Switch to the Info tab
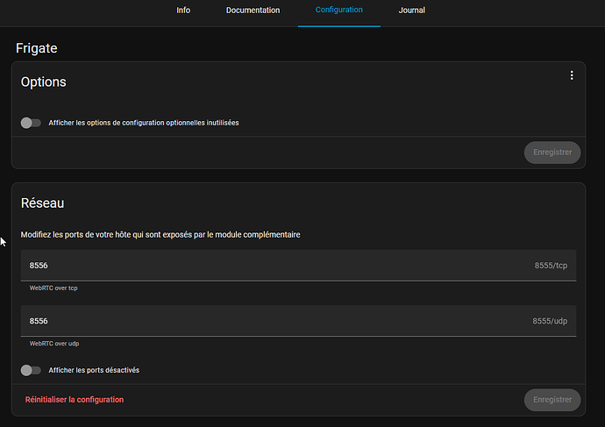Image resolution: width=605 pixels, height=427 pixels. [183, 11]
